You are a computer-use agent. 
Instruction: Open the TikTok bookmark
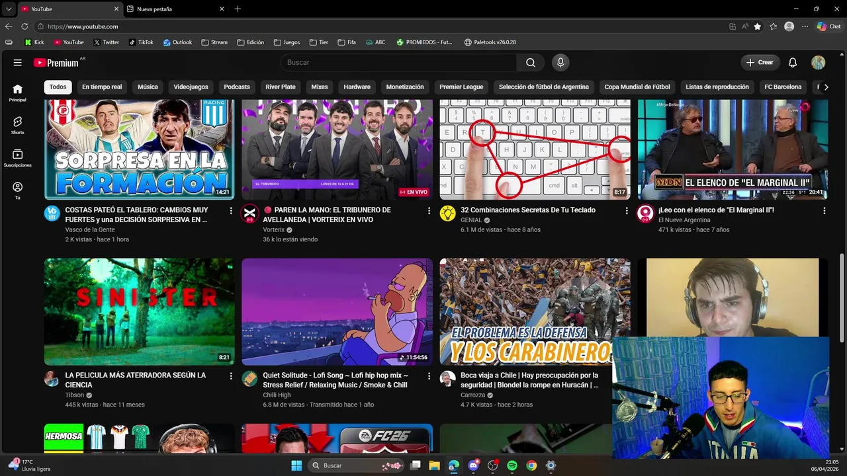pyautogui.click(x=141, y=42)
